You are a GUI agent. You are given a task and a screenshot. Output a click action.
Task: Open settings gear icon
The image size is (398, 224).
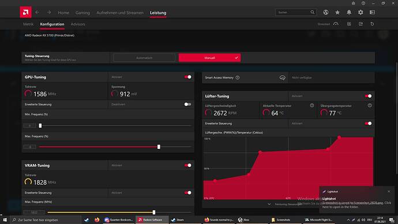click(x=361, y=12)
